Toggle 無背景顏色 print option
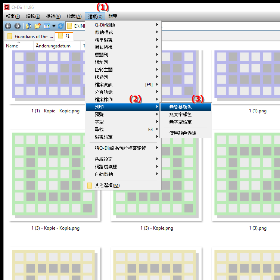Screen dimensions: 280x280 click(186, 107)
